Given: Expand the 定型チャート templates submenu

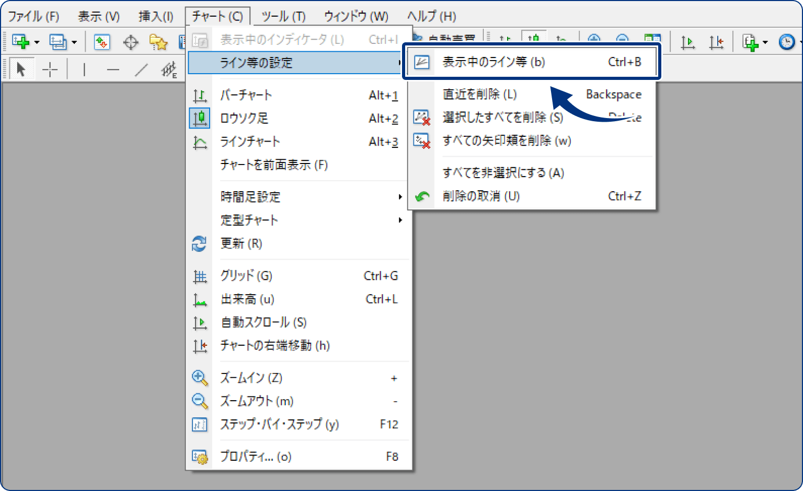Looking at the screenshot, I should pos(249,220).
